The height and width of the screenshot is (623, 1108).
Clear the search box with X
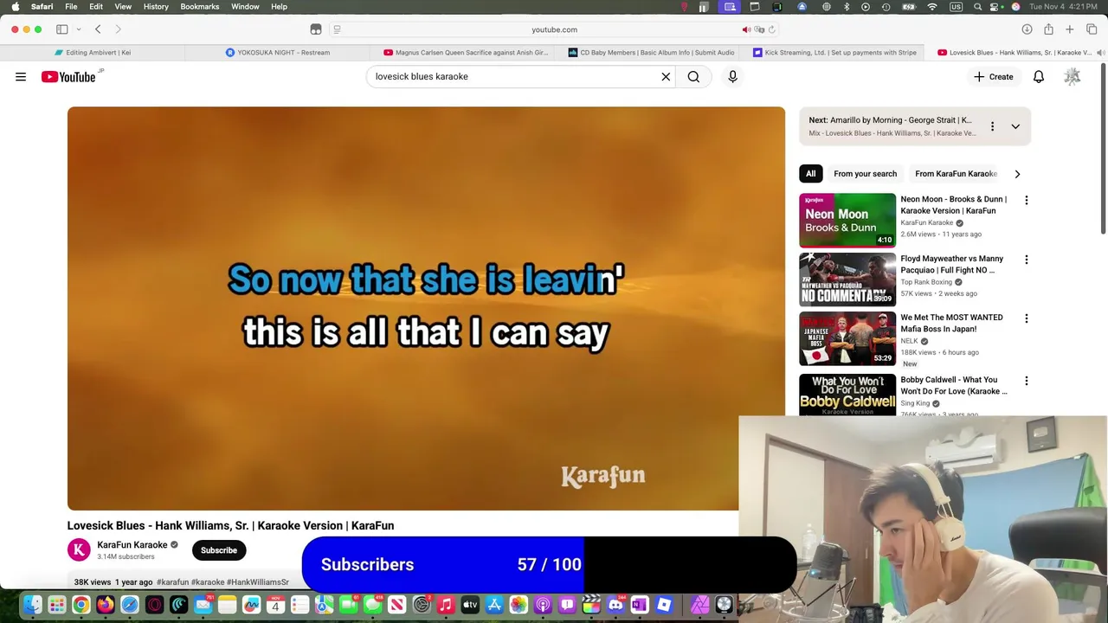click(666, 77)
